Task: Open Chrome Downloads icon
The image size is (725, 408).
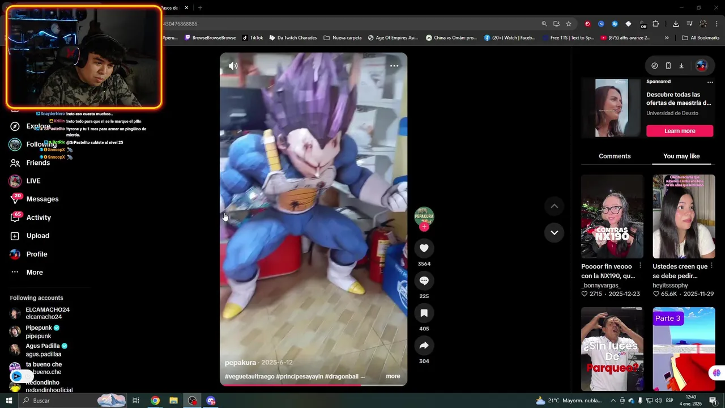Action: tap(676, 24)
